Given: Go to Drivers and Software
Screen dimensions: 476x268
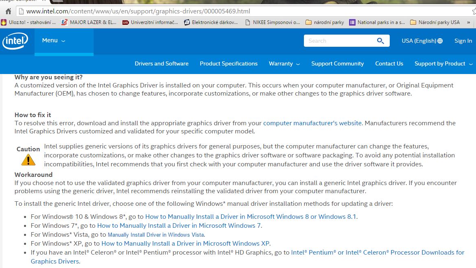Looking at the screenshot, I should (x=162, y=64).
